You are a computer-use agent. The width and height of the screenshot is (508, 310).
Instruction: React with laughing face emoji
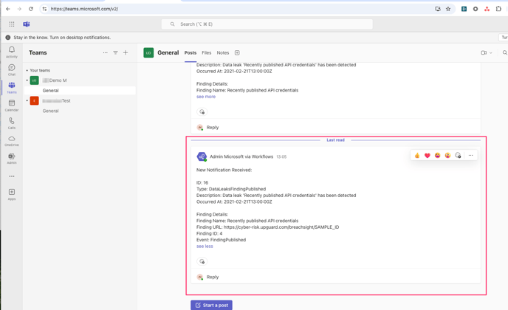437,156
